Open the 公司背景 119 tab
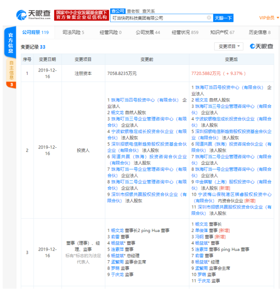 (35, 32)
